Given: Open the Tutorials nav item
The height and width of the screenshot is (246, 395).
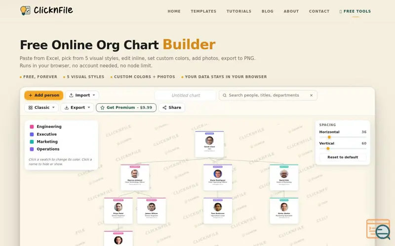Looking at the screenshot, I should click(239, 11).
